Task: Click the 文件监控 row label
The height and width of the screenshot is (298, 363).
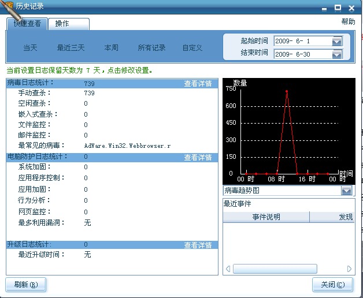Action: point(35,125)
